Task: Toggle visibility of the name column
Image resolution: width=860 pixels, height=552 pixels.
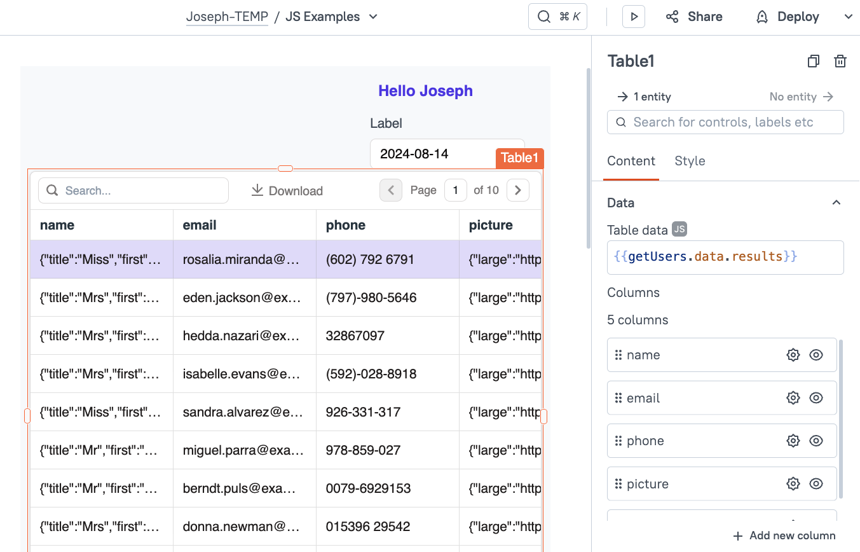Action: pos(816,354)
